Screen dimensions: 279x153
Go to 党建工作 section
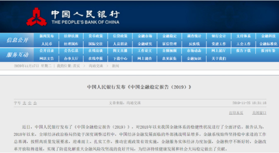[219, 44]
